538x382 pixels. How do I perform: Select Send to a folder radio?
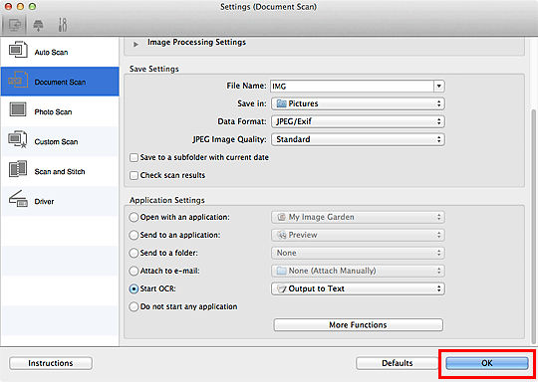[x=134, y=253]
